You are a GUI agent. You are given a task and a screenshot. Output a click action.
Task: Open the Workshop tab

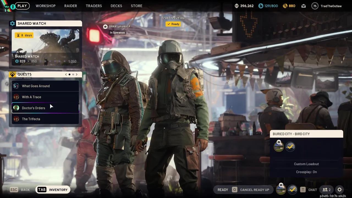(x=45, y=6)
